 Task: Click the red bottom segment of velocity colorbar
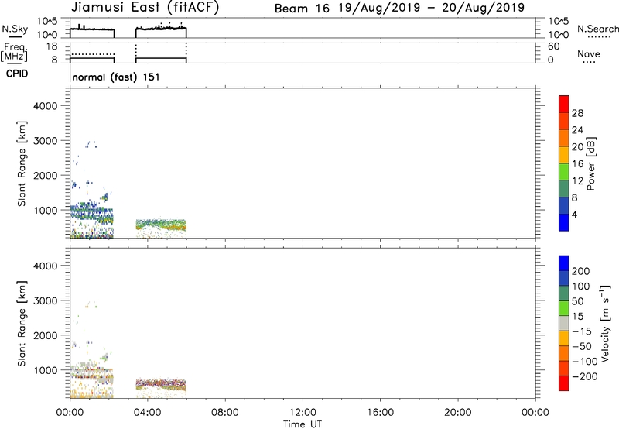tap(564, 383)
